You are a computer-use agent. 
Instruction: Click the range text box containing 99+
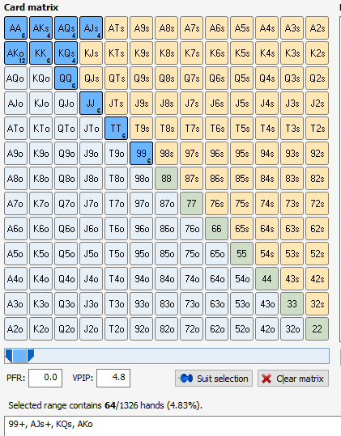coord(173,426)
